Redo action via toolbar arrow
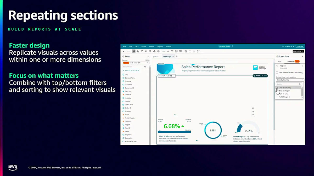 128,51
